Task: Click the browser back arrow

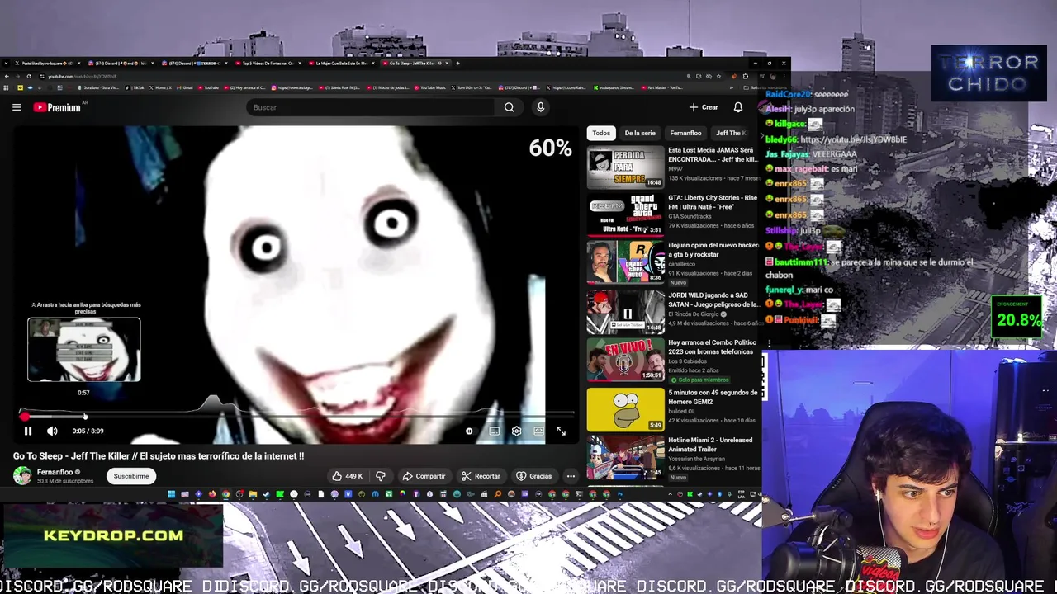Action: (x=7, y=76)
